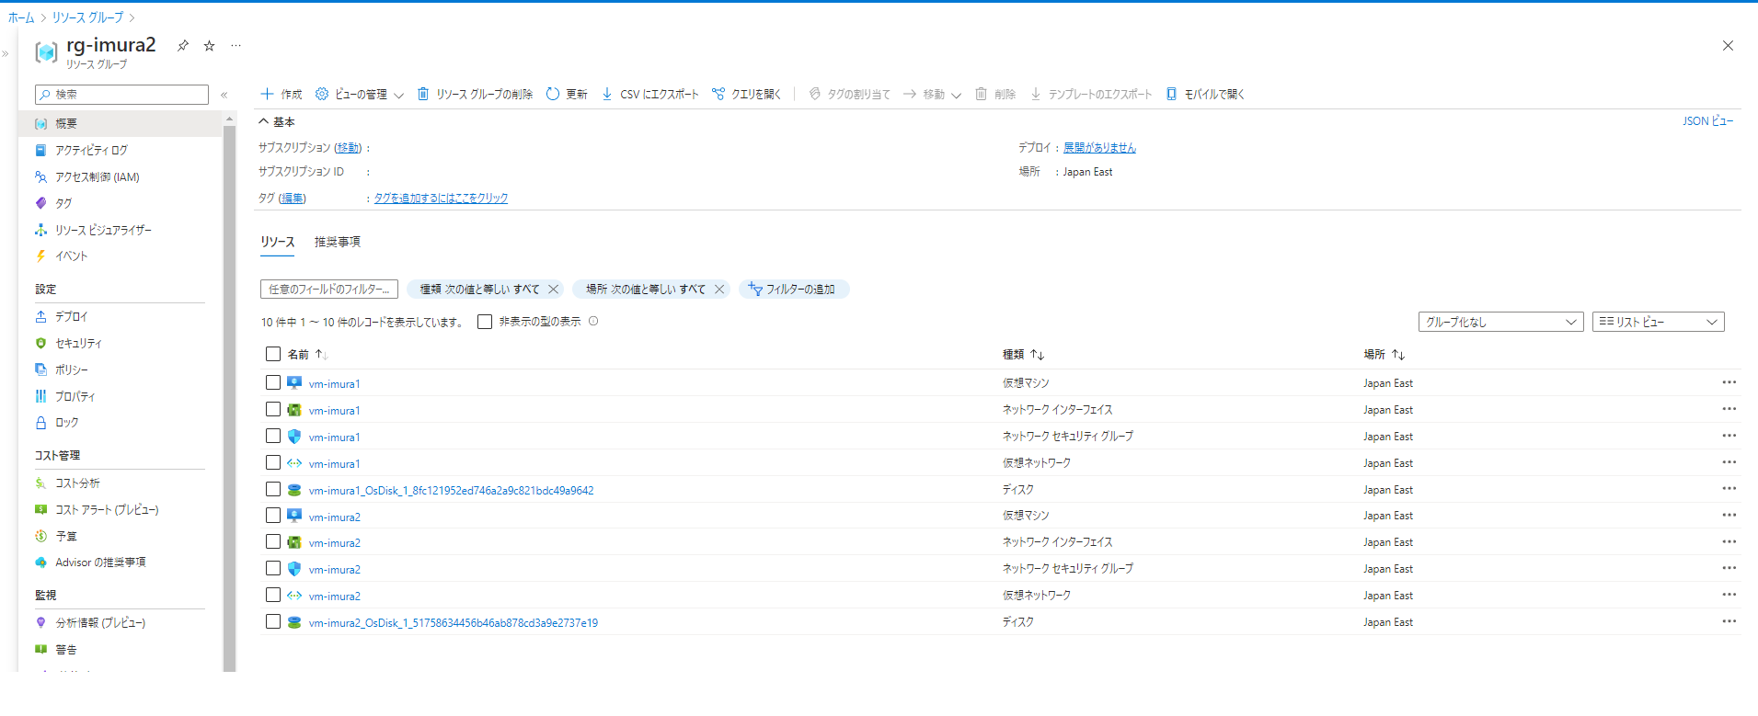Pin the rg-imura2 resource group to dashboard

point(183,45)
